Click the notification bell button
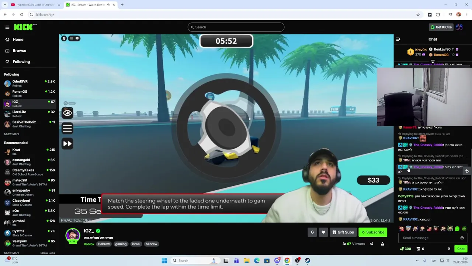Screen dimensions: 472x266 point(312,232)
